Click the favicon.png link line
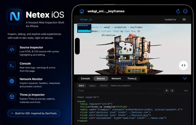Screen dimensions: 196x125 pyautogui.click(x=115, y=115)
